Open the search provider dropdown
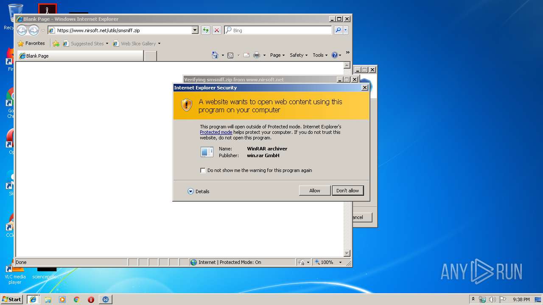Image resolution: width=543 pixels, height=305 pixels. click(x=346, y=30)
